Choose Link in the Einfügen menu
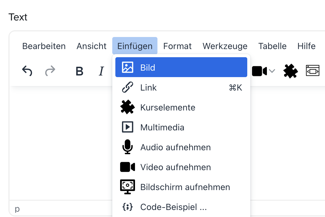Viewport: 325px width, 217px height. (x=181, y=87)
